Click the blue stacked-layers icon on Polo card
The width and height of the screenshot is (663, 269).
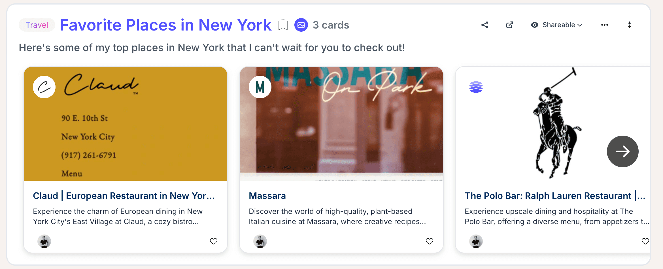(x=476, y=87)
